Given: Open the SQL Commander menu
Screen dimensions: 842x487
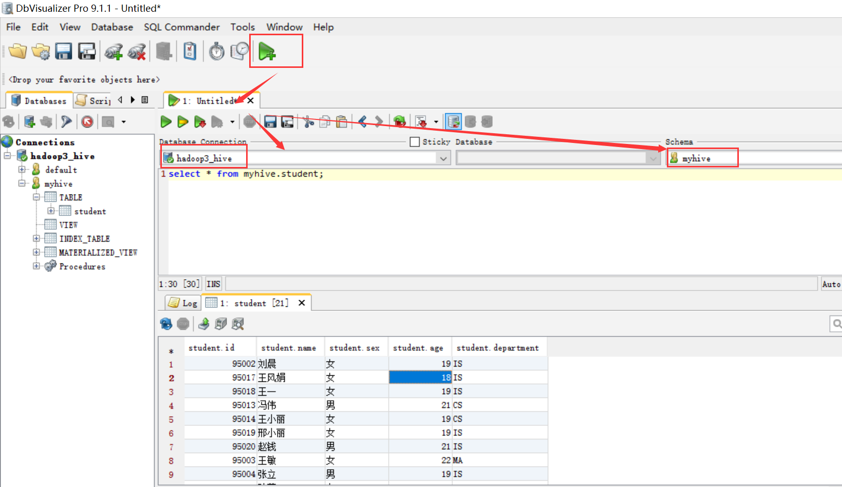Looking at the screenshot, I should point(181,27).
